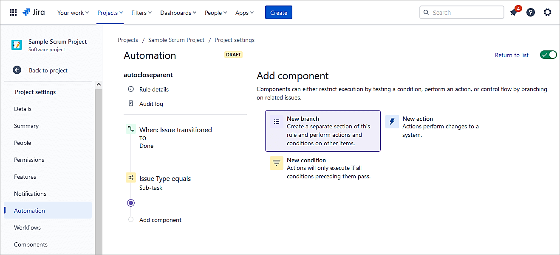This screenshot has height=255, width=560.
Task: Open the Audit log entry
Action: tap(151, 104)
